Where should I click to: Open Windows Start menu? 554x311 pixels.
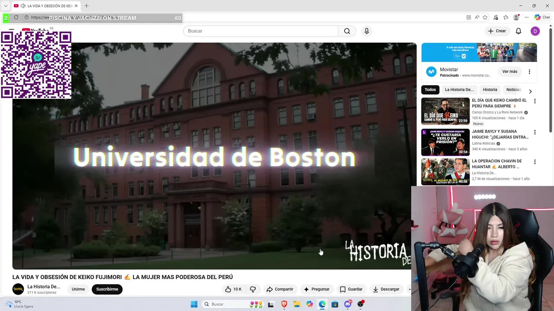pos(194,304)
